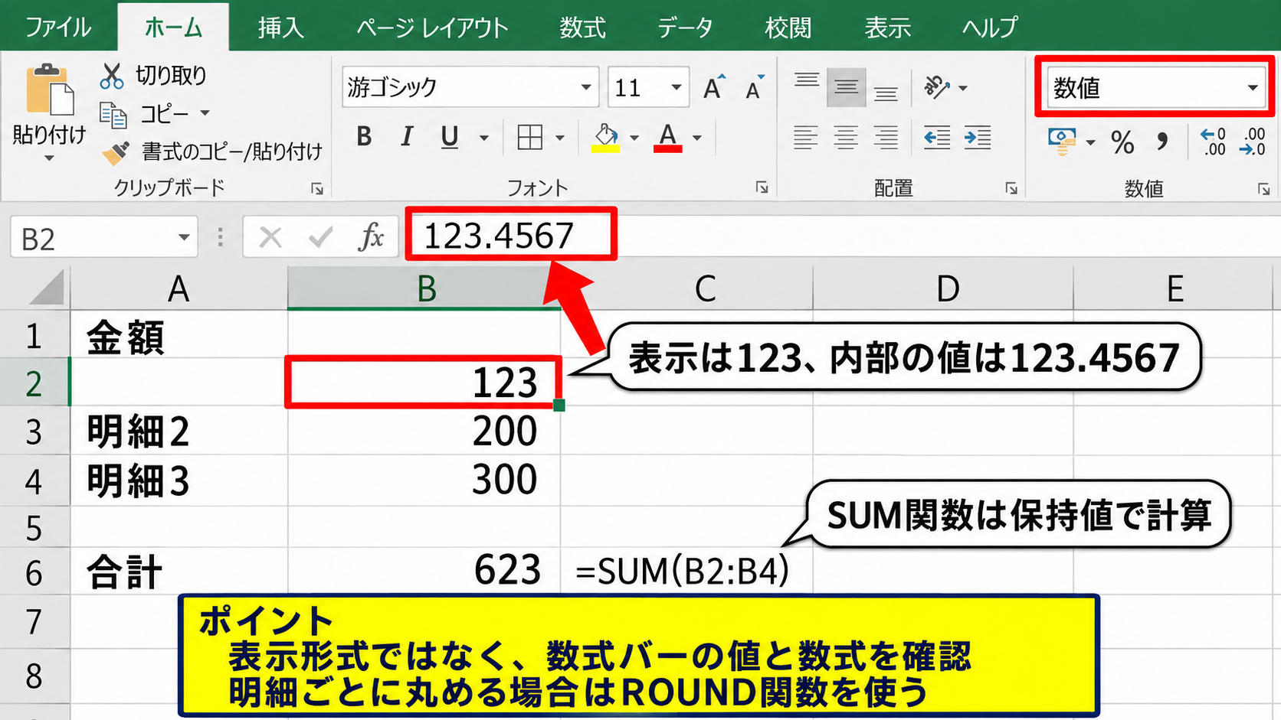The image size is (1281, 720).
Task: Open the fill color dropdown arrow
Action: pyautogui.click(x=634, y=138)
